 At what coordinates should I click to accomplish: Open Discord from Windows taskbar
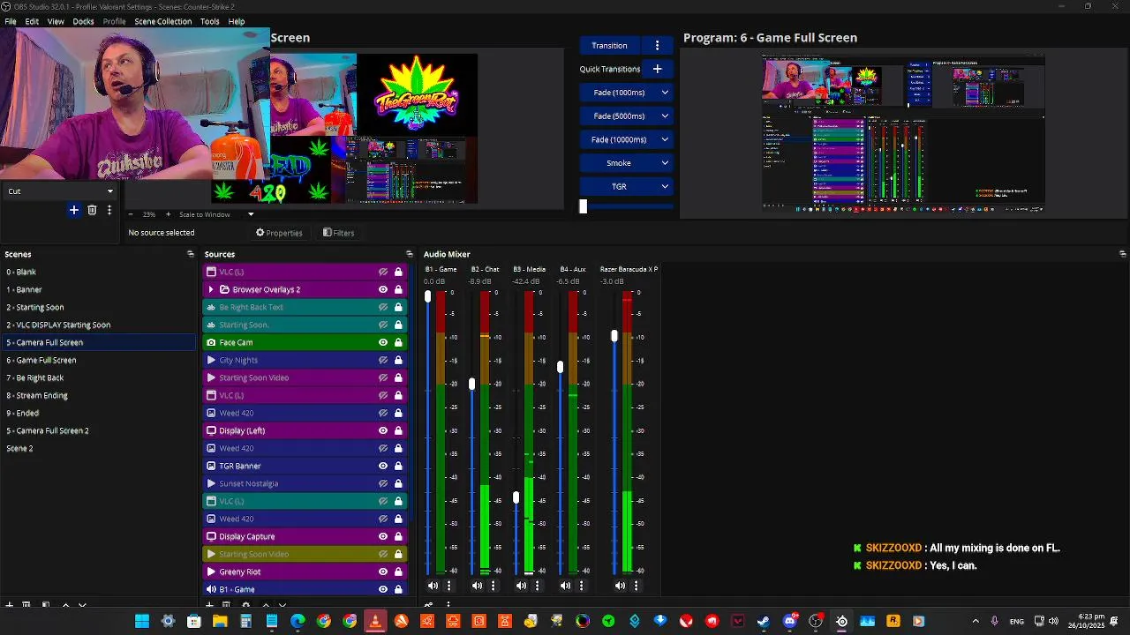790,621
